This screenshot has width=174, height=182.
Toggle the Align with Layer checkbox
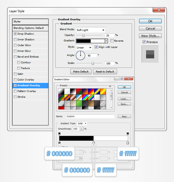coord(96,47)
